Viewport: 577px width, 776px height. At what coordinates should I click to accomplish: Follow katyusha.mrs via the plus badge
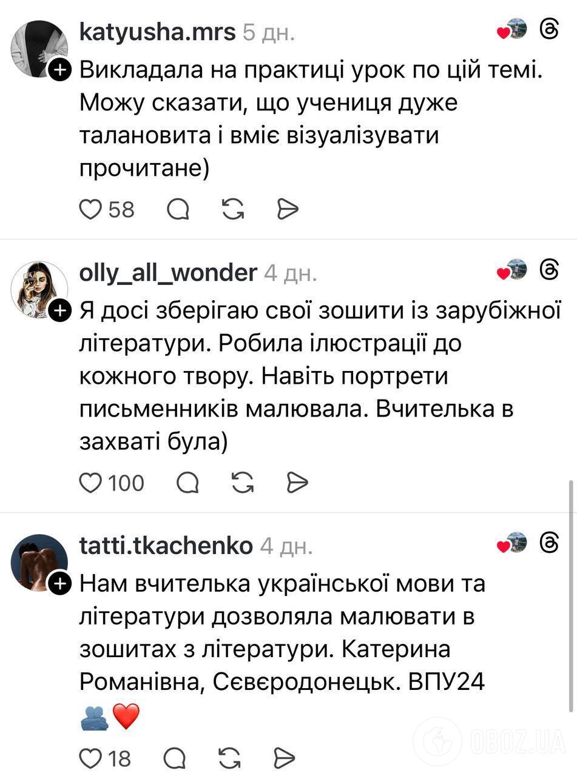click(59, 70)
